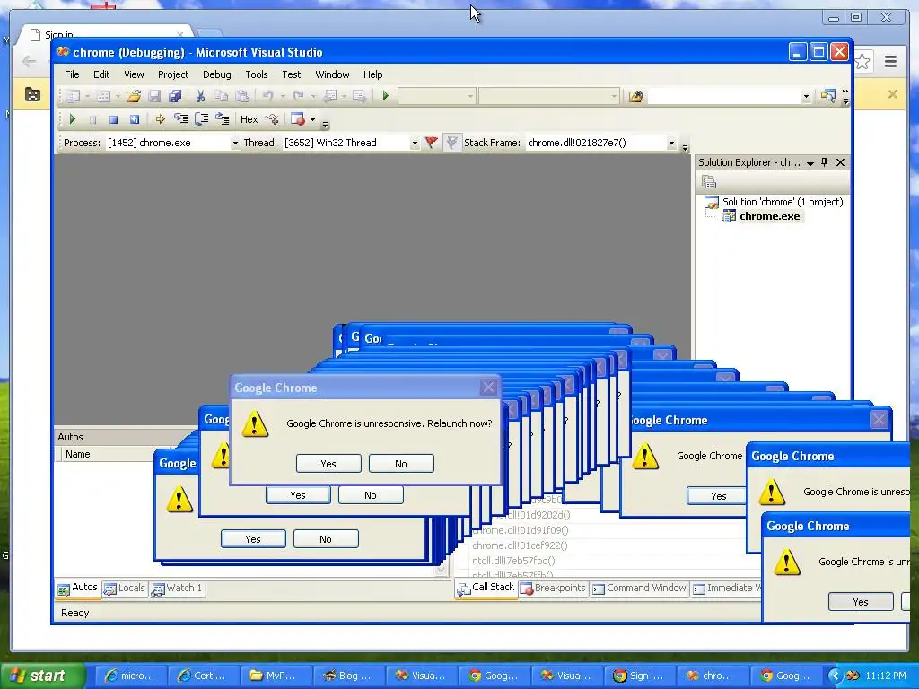Click the Step Over icon

click(x=201, y=119)
